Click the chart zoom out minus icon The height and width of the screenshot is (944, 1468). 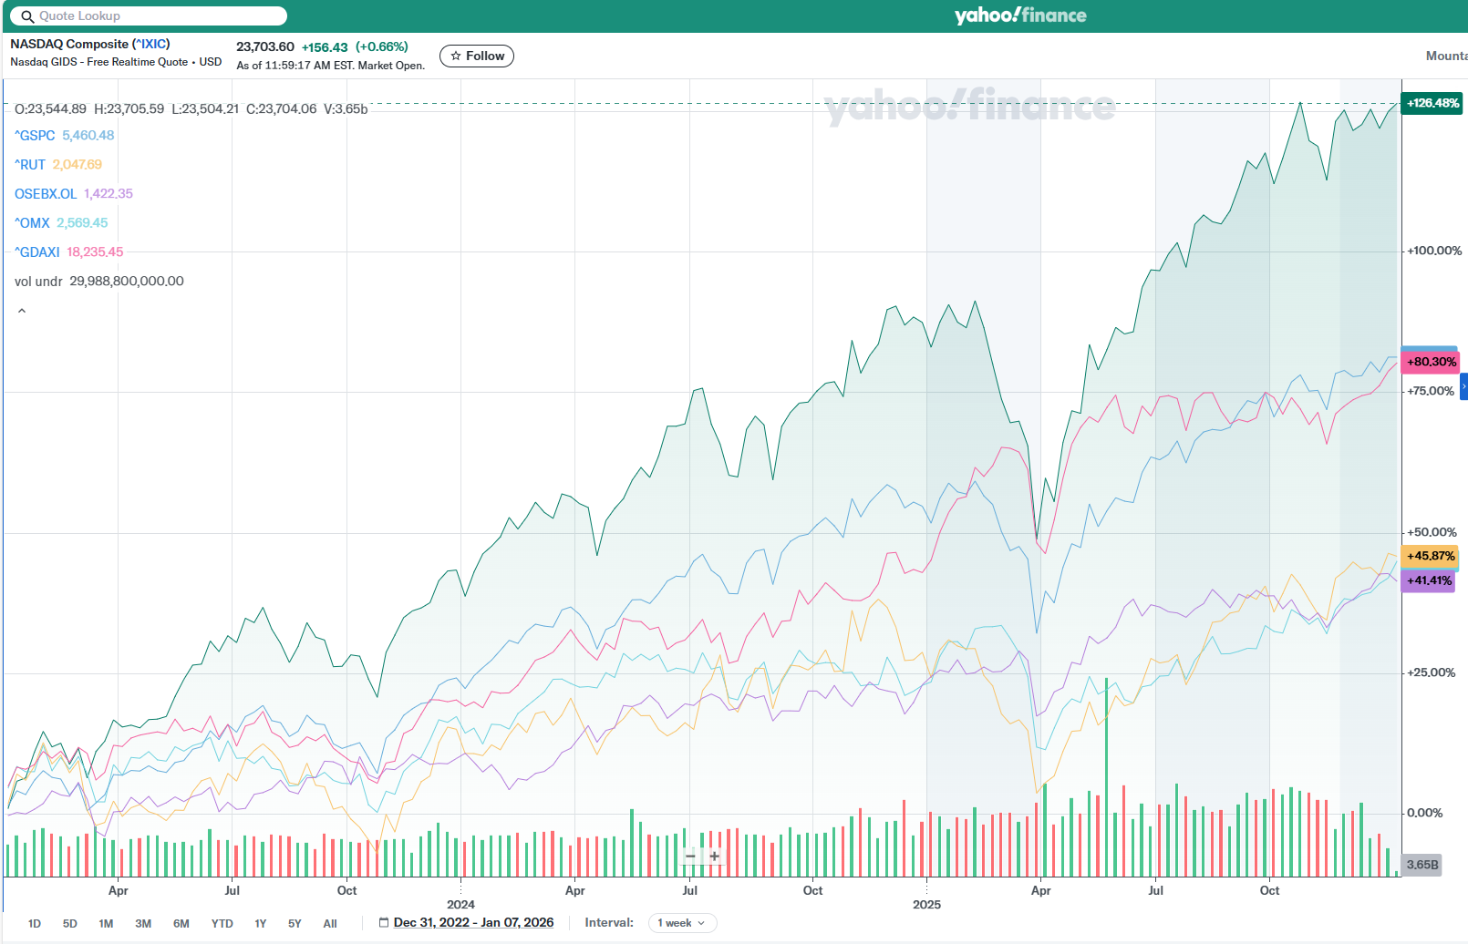pyautogui.click(x=690, y=856)
